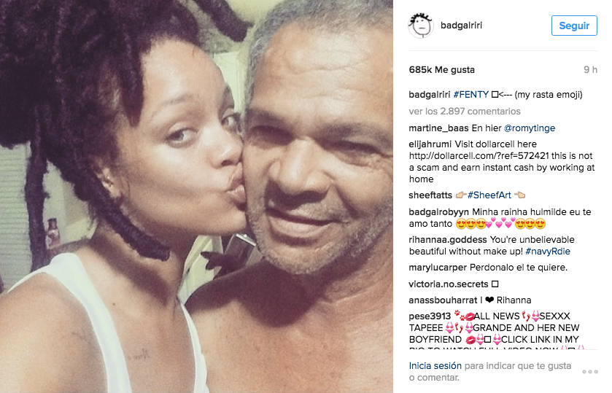Open the #SheefArt hashtag
Screen dimensions: 612x393
[489, 195]
